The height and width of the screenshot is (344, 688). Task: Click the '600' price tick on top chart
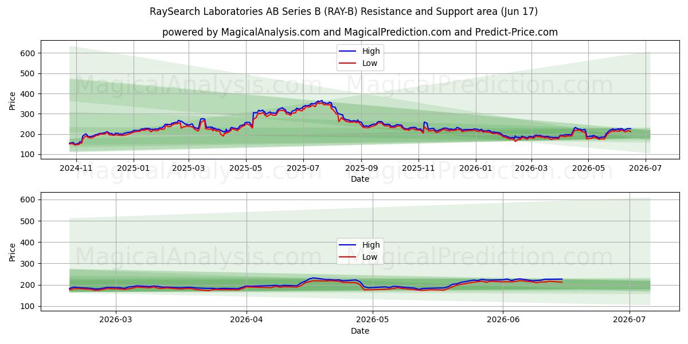coord(29,53)
